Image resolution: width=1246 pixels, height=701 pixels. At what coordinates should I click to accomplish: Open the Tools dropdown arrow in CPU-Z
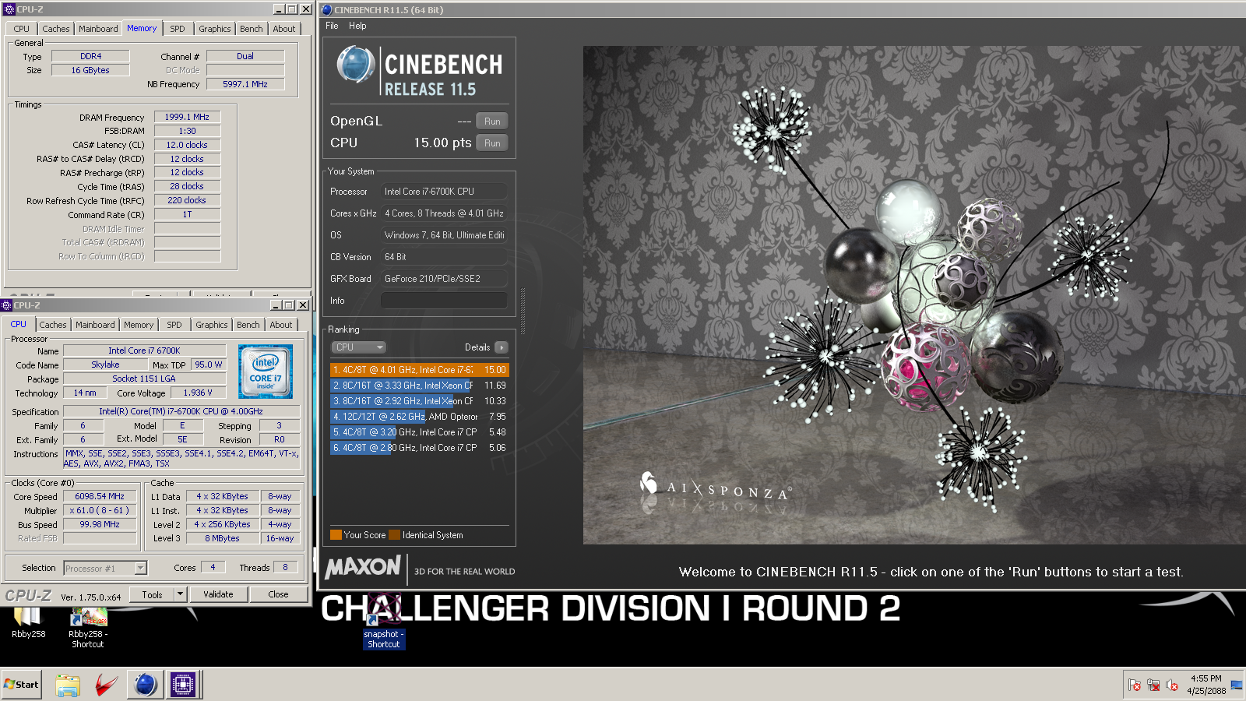tap(180, 594)
